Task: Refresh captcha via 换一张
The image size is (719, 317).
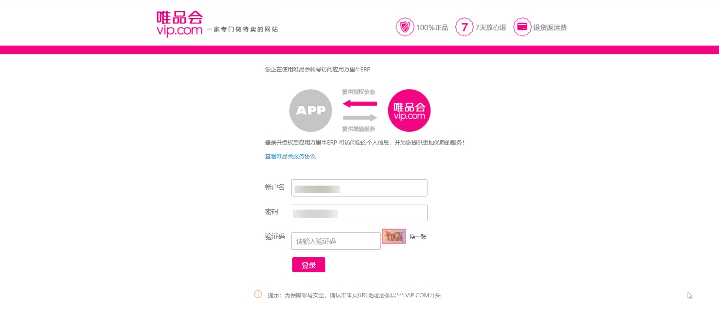Action: 418,237
